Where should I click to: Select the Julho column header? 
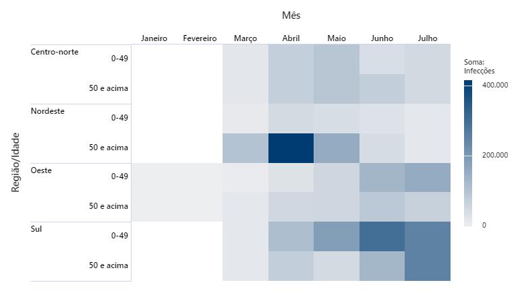tap(428, 38)
